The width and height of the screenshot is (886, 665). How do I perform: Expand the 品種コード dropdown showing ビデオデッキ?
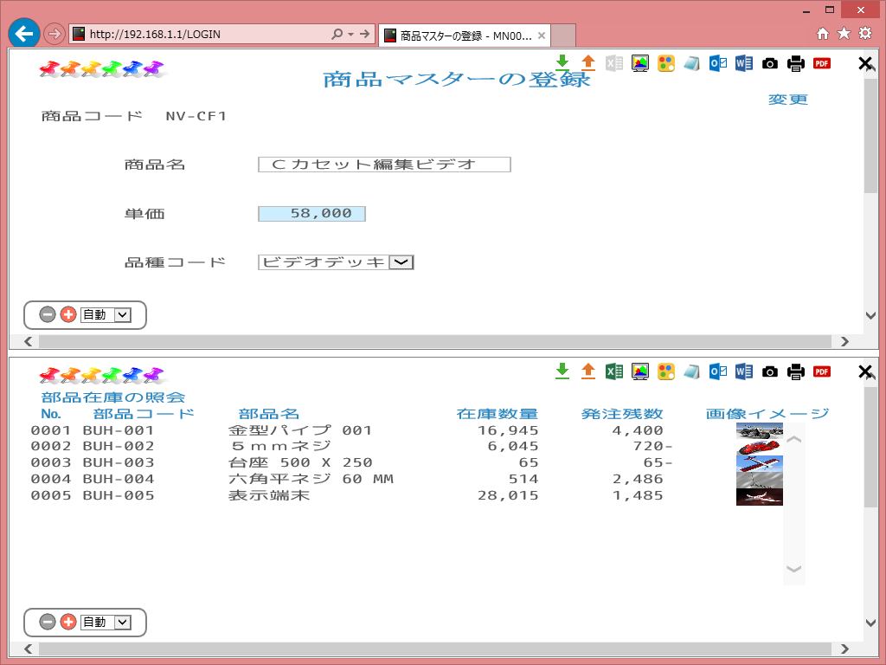click(x=401, y=262)
